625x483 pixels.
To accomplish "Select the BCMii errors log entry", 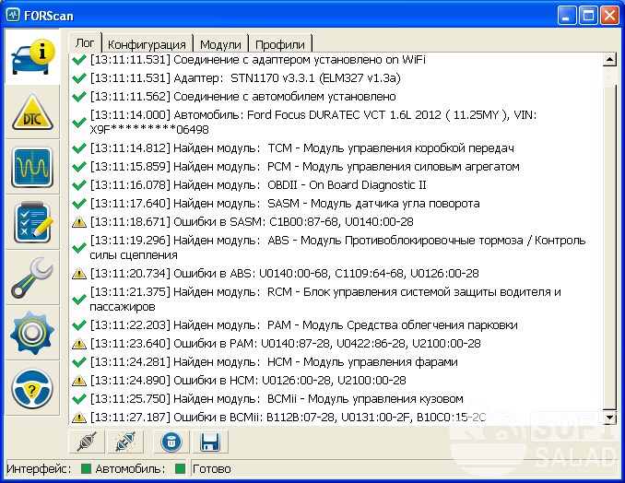I will coord(288,418).
